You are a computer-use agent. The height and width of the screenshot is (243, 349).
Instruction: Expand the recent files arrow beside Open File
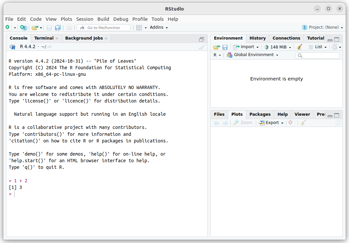[x=41, y=28]
